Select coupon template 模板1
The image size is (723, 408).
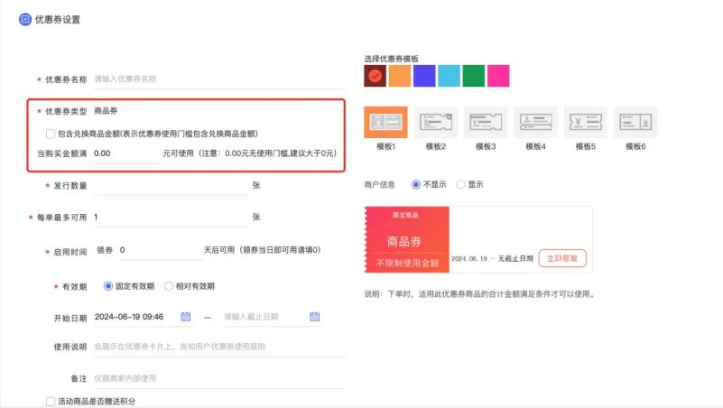coord(385,122)
